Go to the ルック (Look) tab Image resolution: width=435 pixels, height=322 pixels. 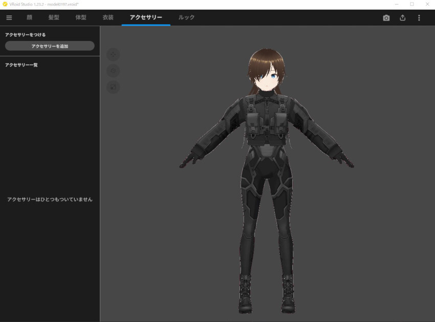click(x=186, y=17)
